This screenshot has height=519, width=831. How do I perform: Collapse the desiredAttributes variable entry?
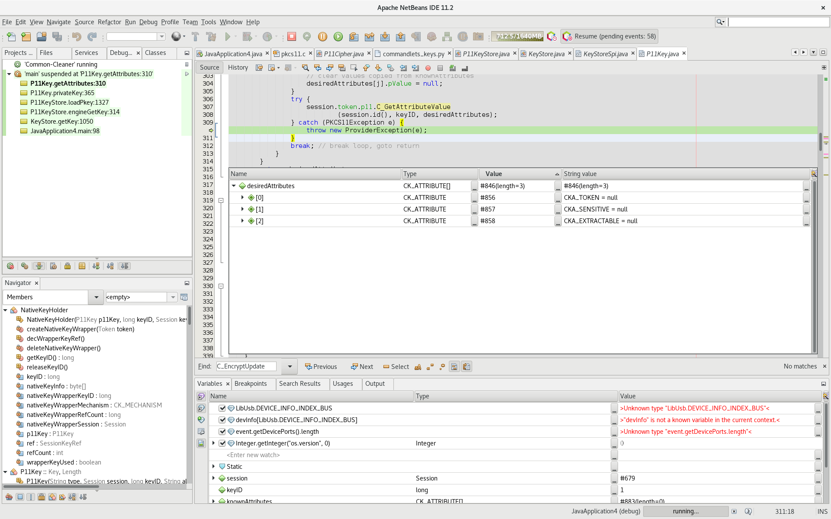pyautogui.click(x=234, y=186)
